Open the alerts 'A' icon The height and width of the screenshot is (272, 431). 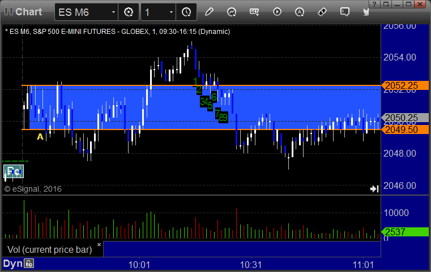click(x=300, y=12)
